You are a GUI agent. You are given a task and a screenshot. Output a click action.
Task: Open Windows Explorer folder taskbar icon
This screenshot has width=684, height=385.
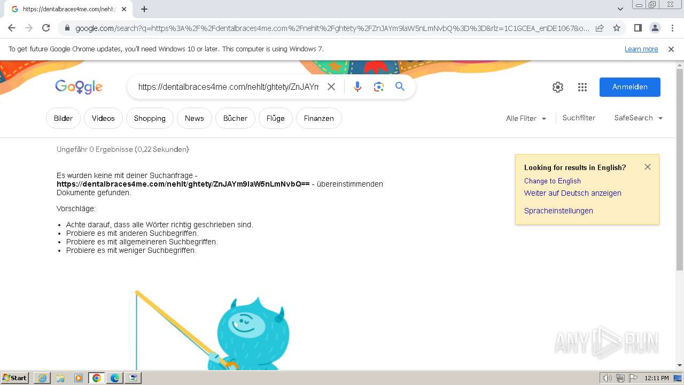[60, 378]
